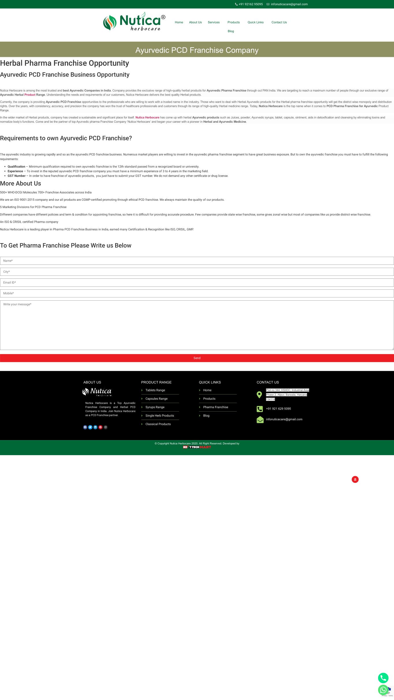394x700 pixels.
Task: Open the Pinterest social icon
Action: point(100,427)
